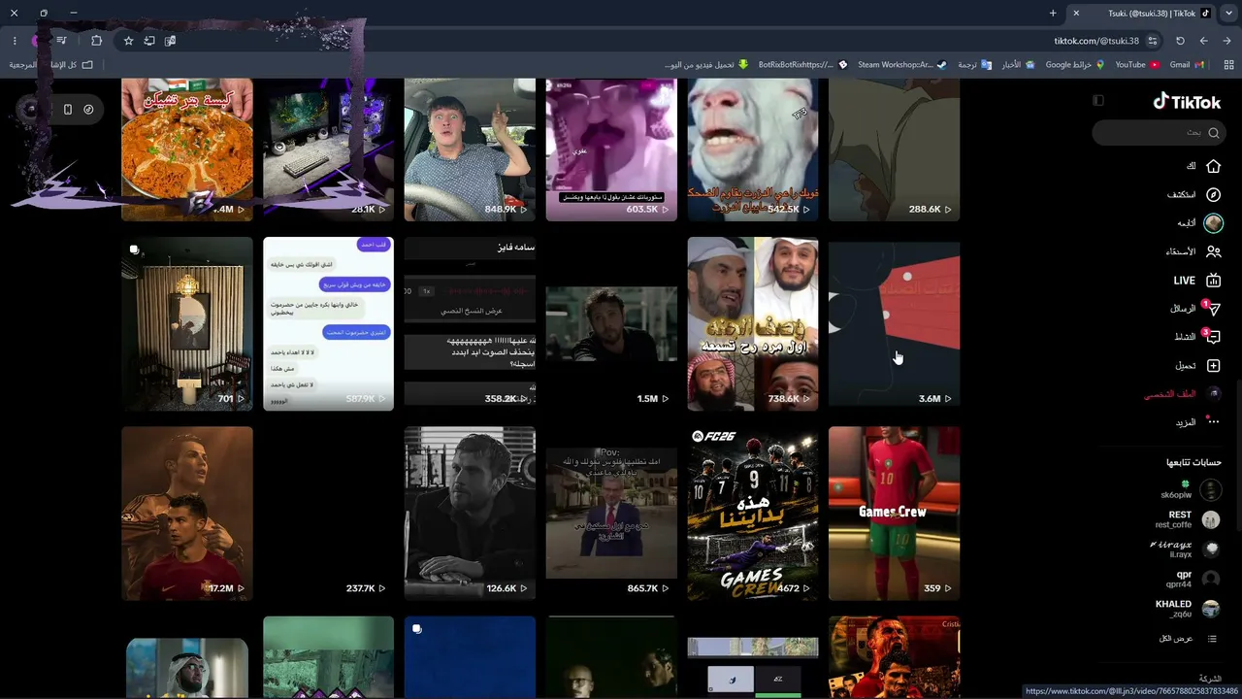This screenshot has width=1242, height=699.
Task: Click the translate page icon in address bar
Action: tap(170, 41)
